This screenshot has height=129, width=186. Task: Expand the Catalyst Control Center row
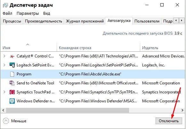[x=4, y=56]
